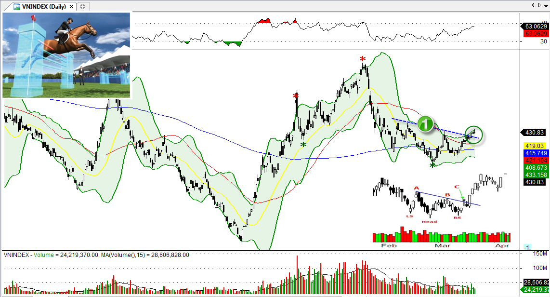
Task: Click the 28,606,82 volume MA label
Action: [535, 282]
